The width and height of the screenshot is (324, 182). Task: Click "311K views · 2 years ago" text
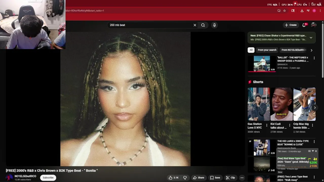[x=289, y=68]
